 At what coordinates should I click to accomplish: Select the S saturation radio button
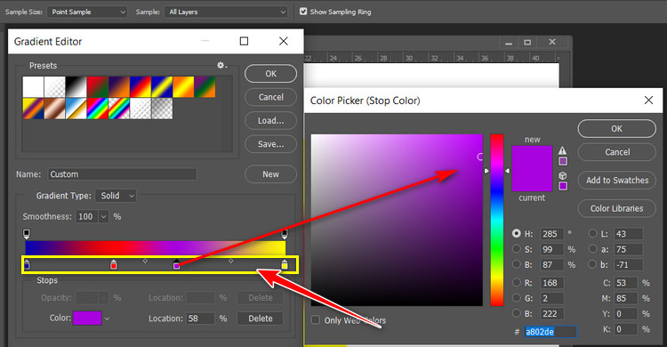tap(517, 248)
